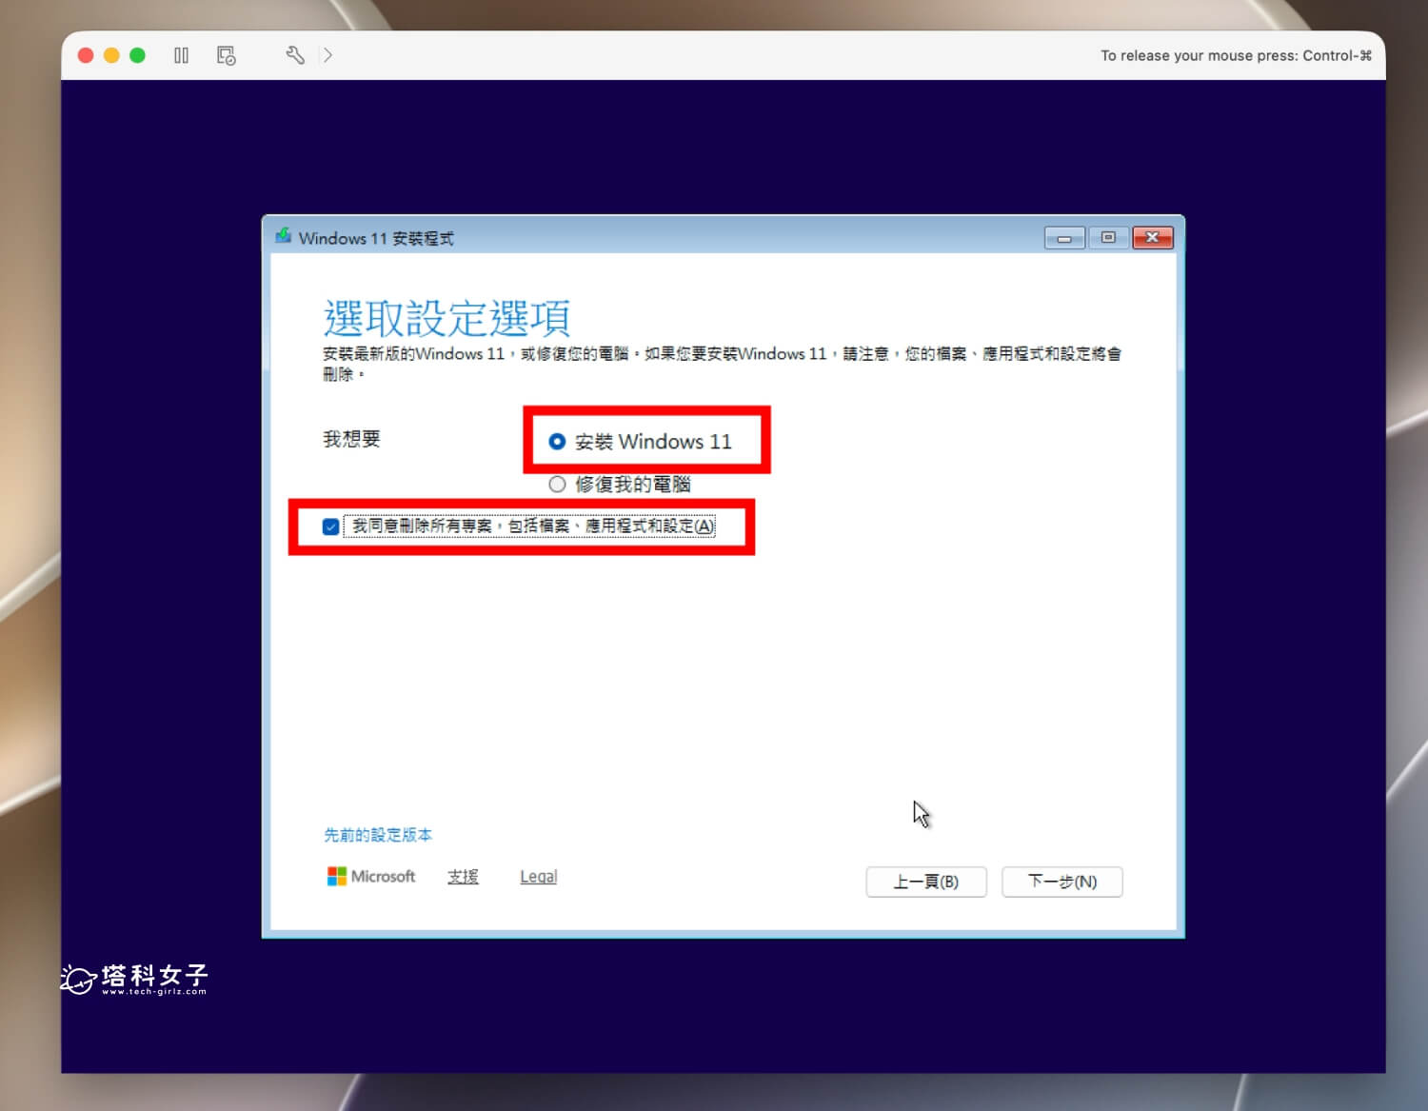Open the 先前的設定版本 link
The height and width of the screenshot is (1111, 1428).
[378, 835]
